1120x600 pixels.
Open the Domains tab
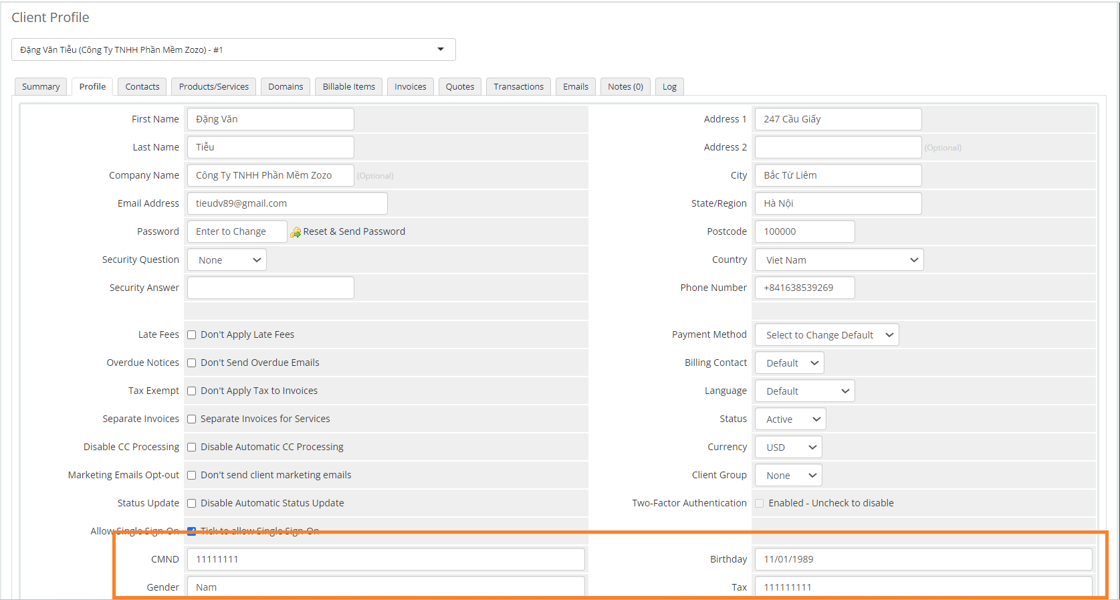point(286,86)
